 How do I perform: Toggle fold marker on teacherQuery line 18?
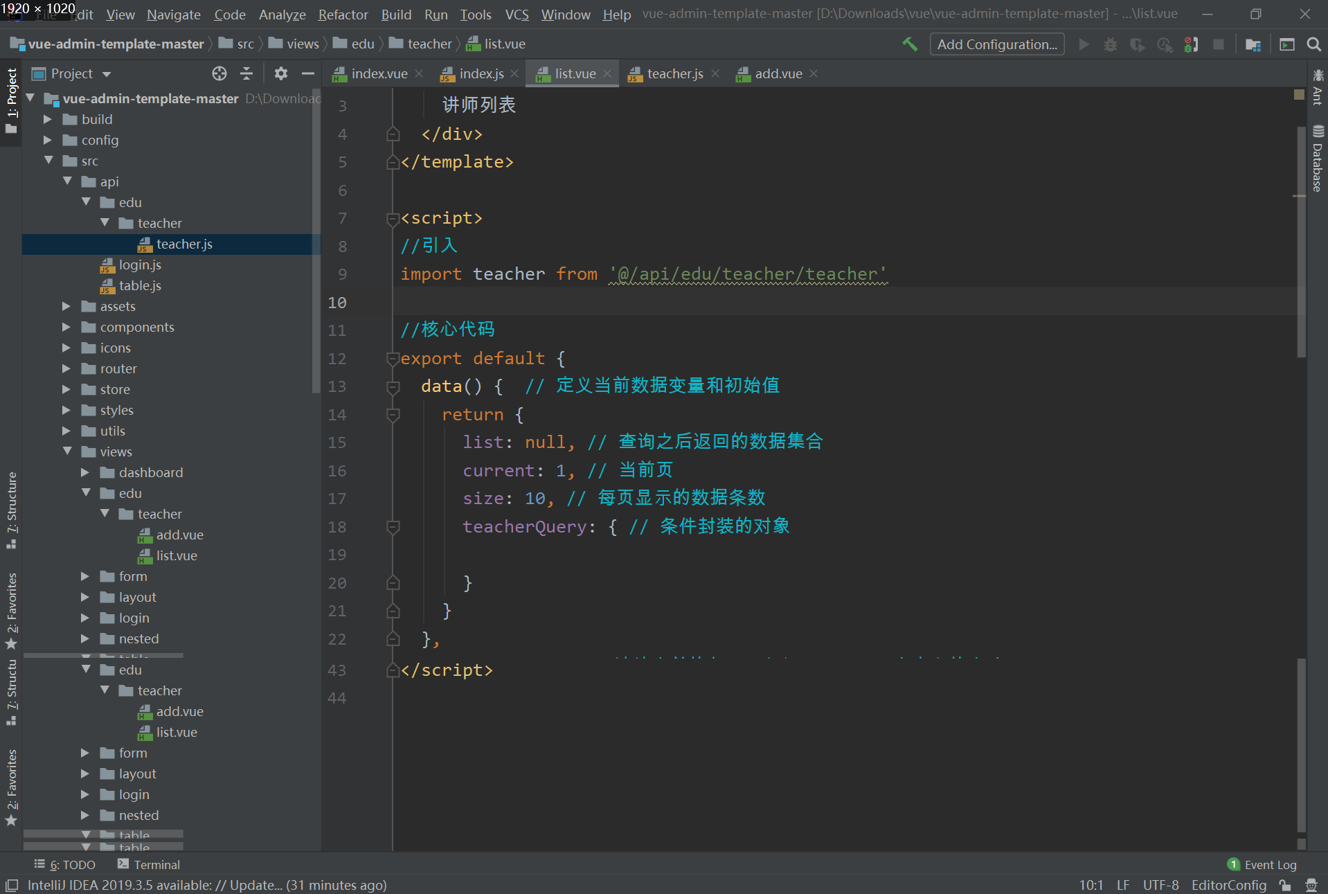point(393,527)
